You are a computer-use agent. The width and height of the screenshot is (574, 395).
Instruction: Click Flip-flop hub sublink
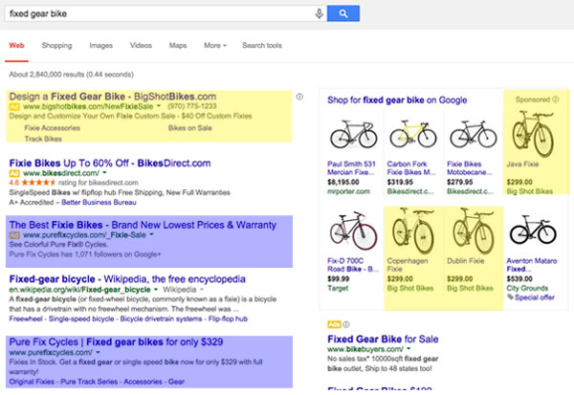point(228,318)
